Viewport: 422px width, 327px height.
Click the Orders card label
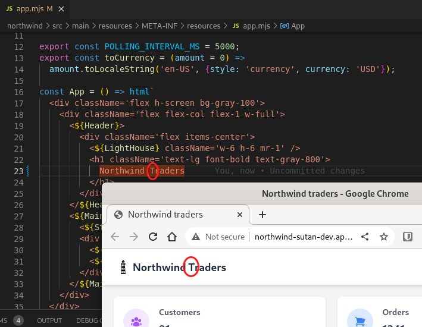[396, 312]
